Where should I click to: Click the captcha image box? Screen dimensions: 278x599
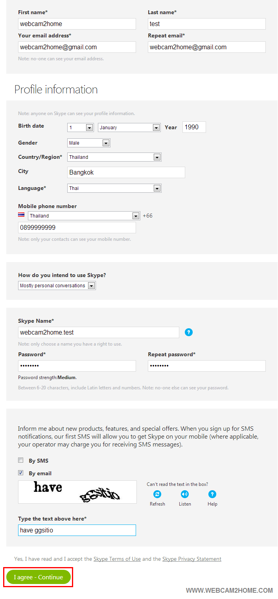[x=77, y=492]
